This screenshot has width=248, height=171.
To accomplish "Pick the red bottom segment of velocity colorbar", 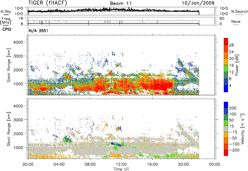I will pyautogui.click(x=226, y=153).
